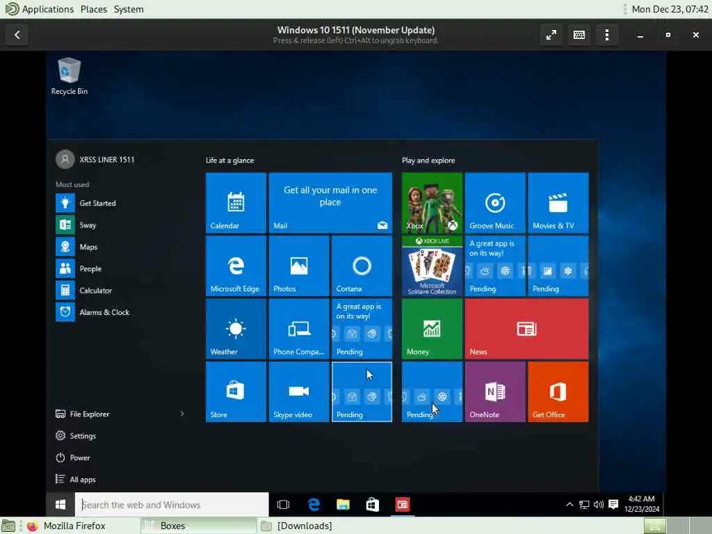Image resolution: width=712 pixels, height=534 pixels.
Task: Launch Microsoft Edge tile
Action: pyautogui.click(x=236, y=266)
